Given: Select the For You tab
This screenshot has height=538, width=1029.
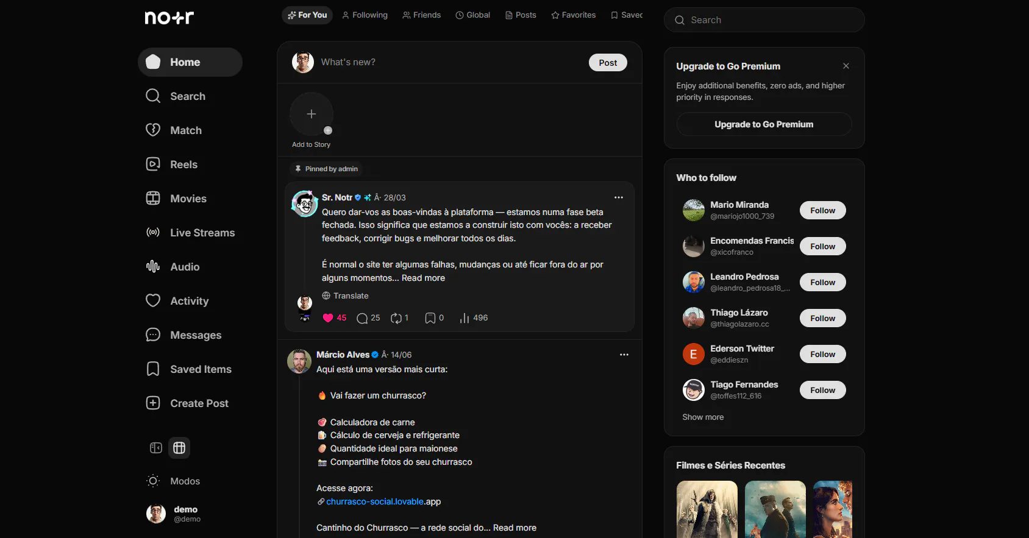Looking at the screenshot, I should [307, 15].
